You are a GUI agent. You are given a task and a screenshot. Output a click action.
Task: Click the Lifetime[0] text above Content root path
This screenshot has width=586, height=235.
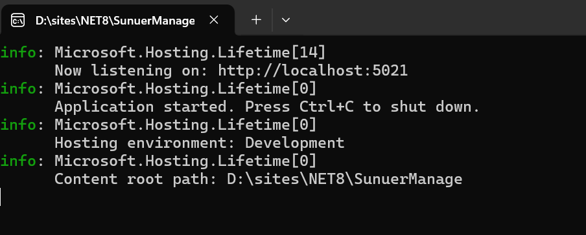tap(267, 161)
